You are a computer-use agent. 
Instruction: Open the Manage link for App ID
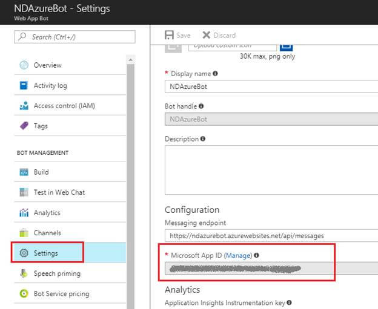[x=237, y=256]
